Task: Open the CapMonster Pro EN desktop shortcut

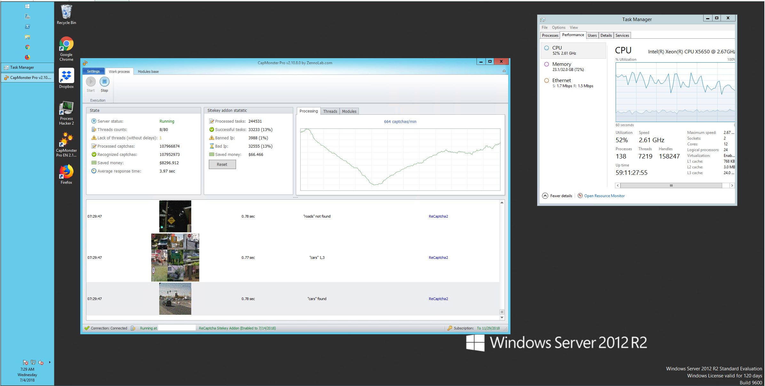Action: tap(66, 145)
